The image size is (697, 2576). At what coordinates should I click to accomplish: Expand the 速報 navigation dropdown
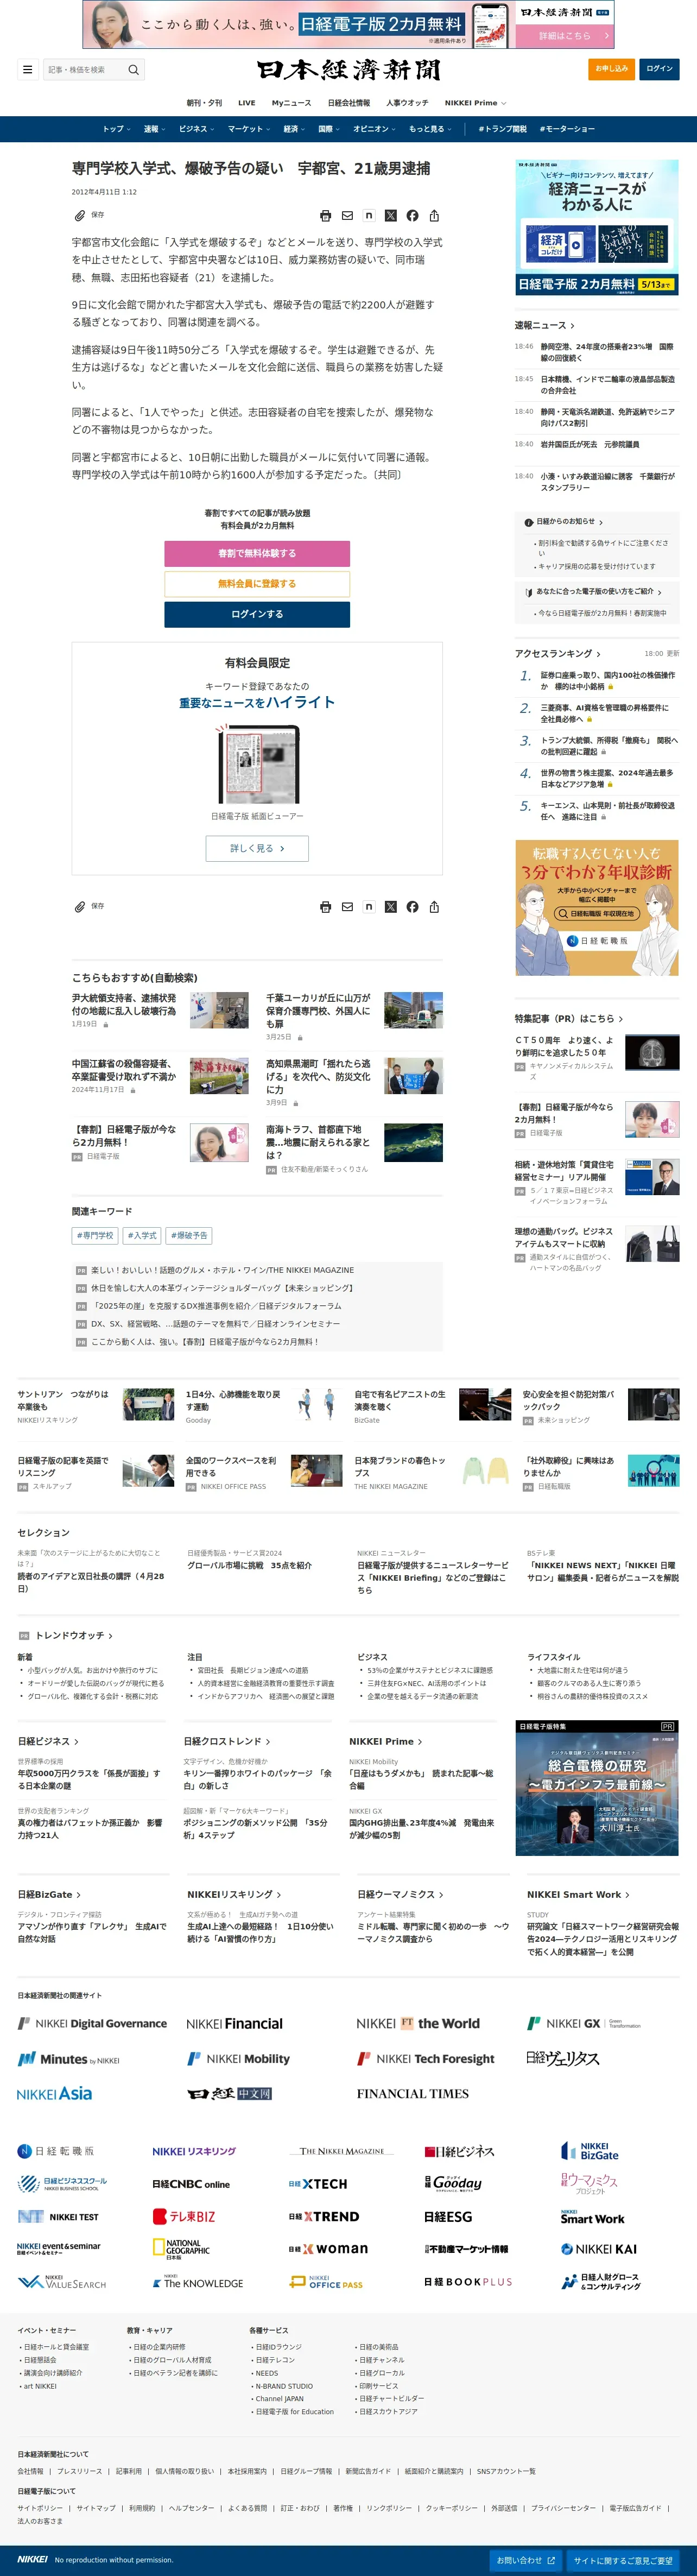coord(154,129)
